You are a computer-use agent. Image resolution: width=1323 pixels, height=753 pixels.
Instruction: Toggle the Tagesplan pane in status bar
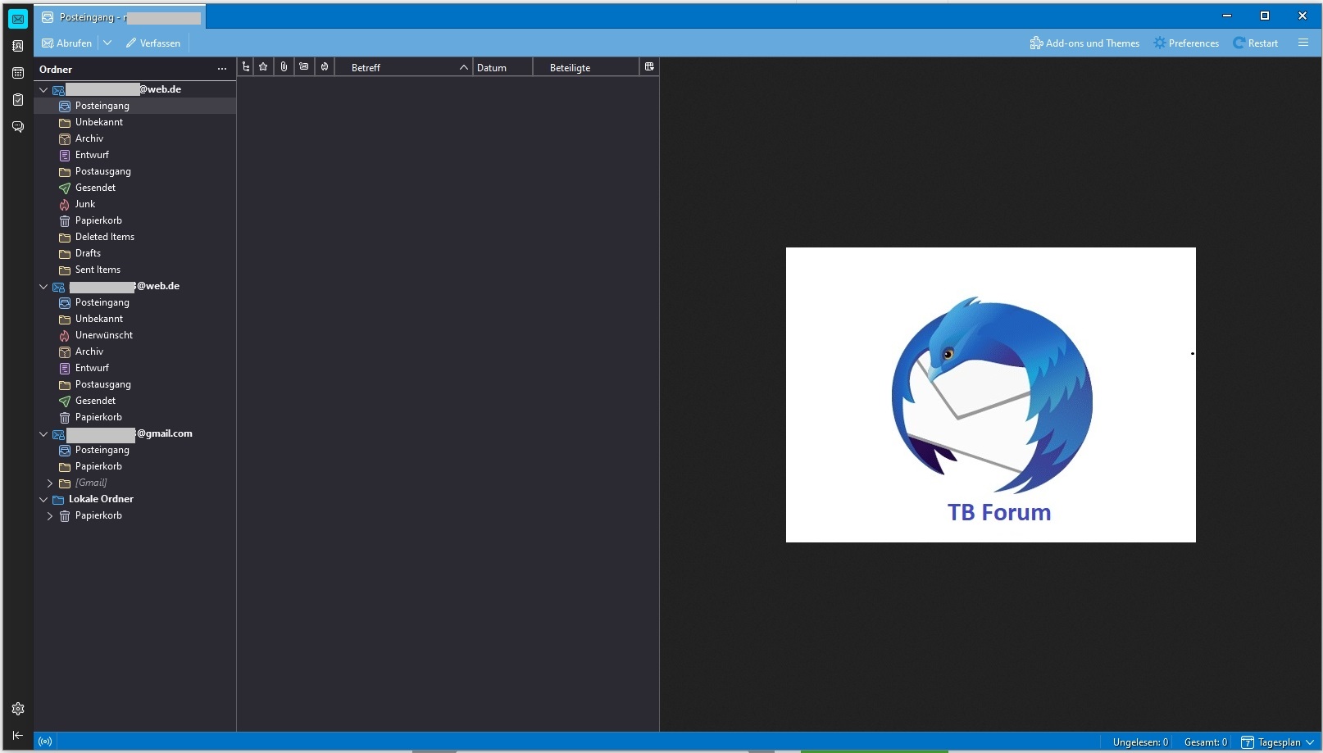[x=1278, y=742]
